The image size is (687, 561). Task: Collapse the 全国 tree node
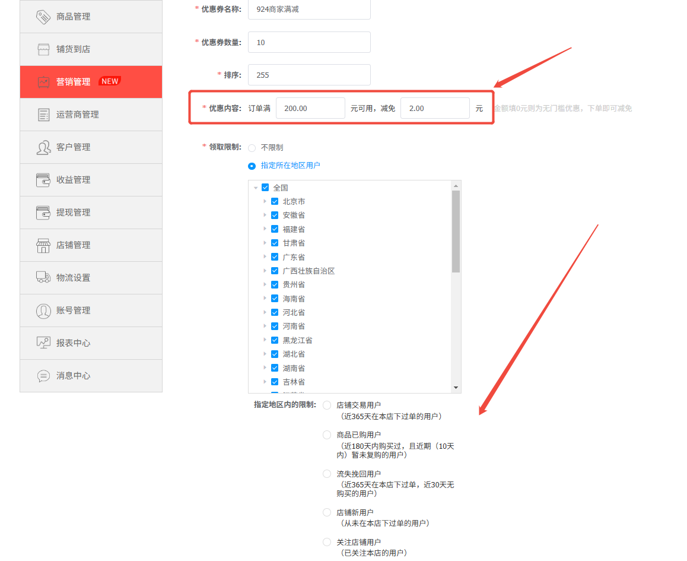tap(256, 187)
